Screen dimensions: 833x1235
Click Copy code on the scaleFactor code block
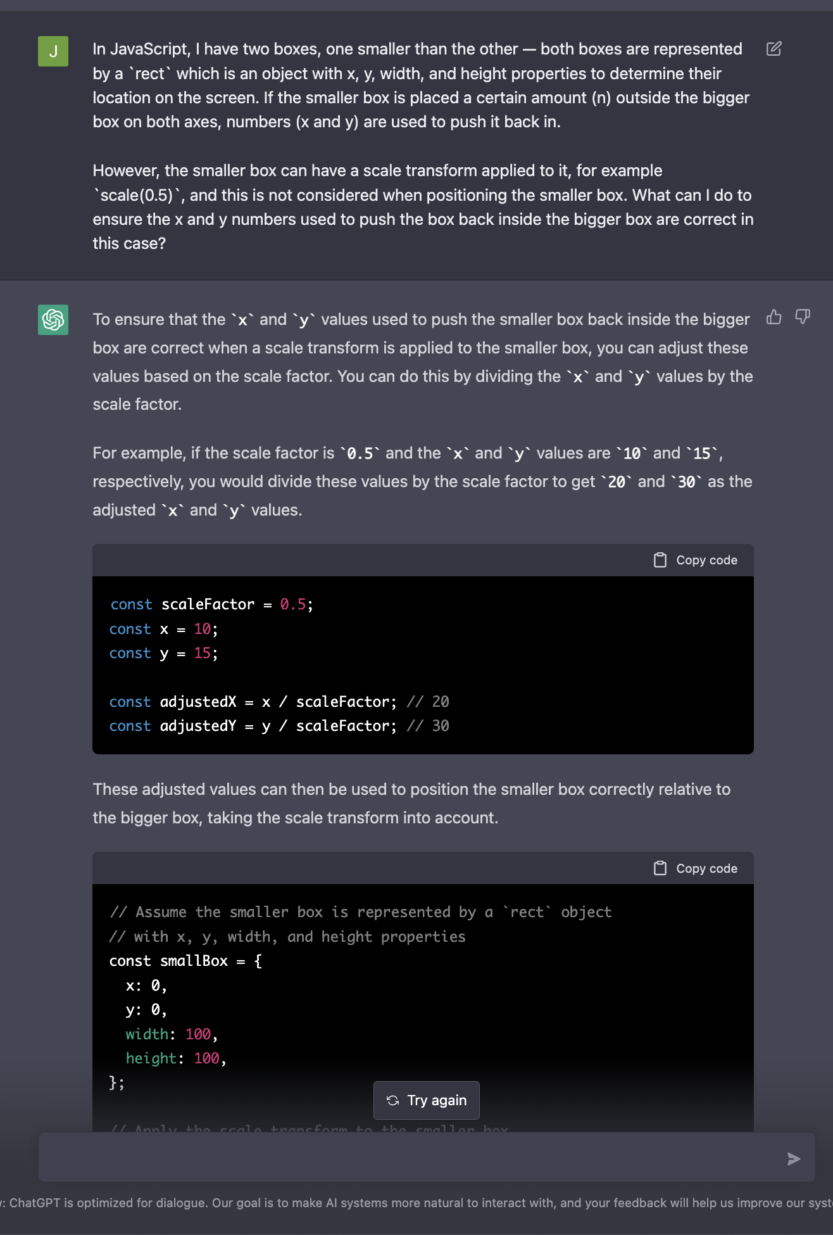pyautogui.click(x=706, y=560)
